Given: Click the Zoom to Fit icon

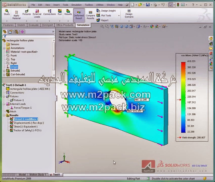Looking at the screenshot, I should pyautogui.click(x=102, y=27).
